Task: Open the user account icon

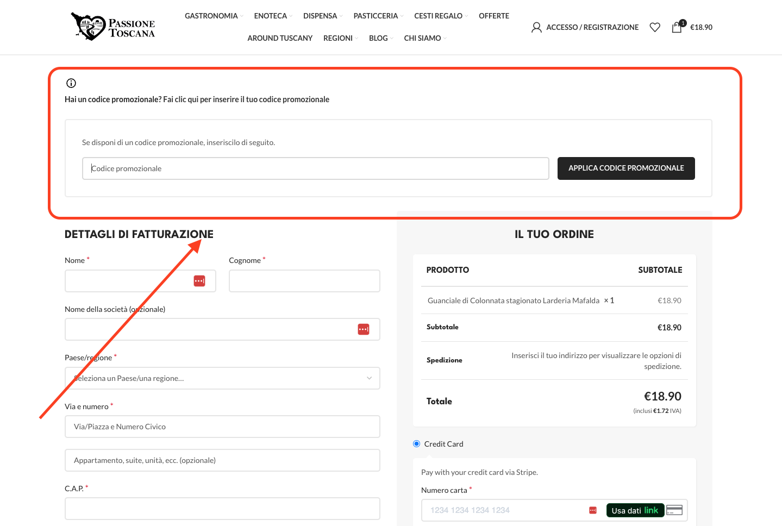Action: pos(536,27)
